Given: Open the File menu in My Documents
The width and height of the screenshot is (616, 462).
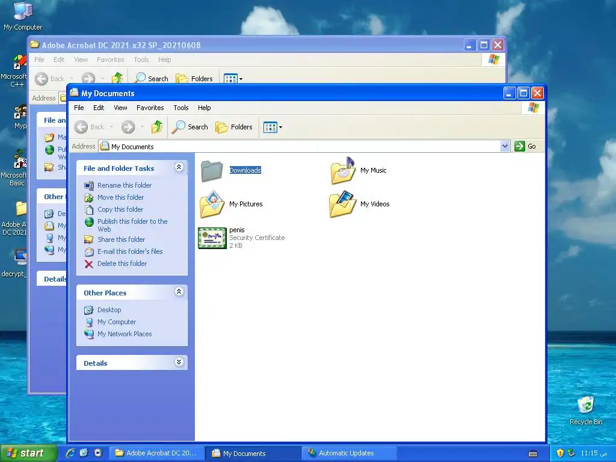Looking at the screenshot, I should pyautogui.click(x=79, y=108).
